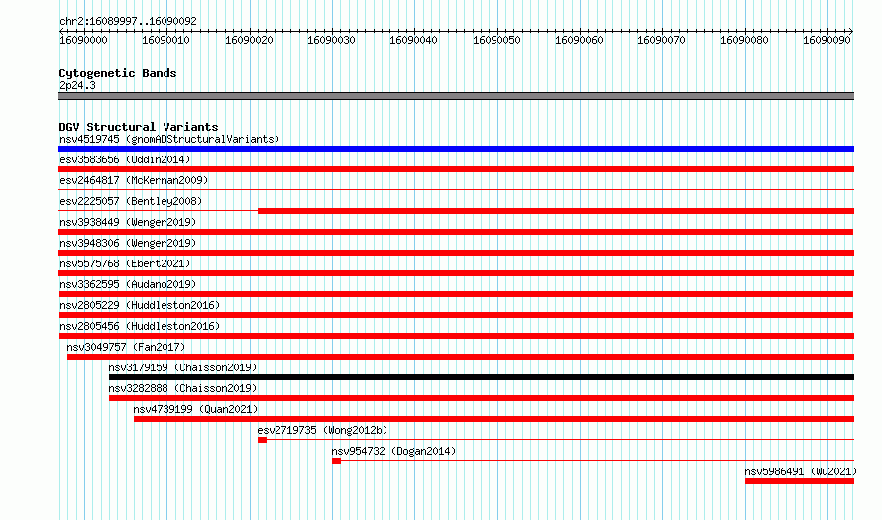Click the red nsv3049757 variant bar
882x520 pixels.
461,357
